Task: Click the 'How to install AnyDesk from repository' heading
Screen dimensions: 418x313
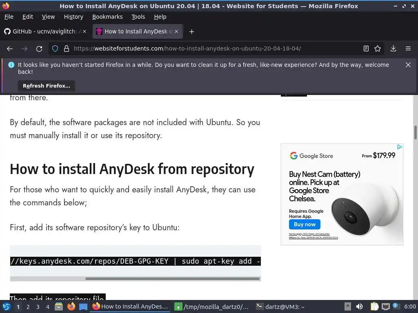Action: [x=132, y=169]
